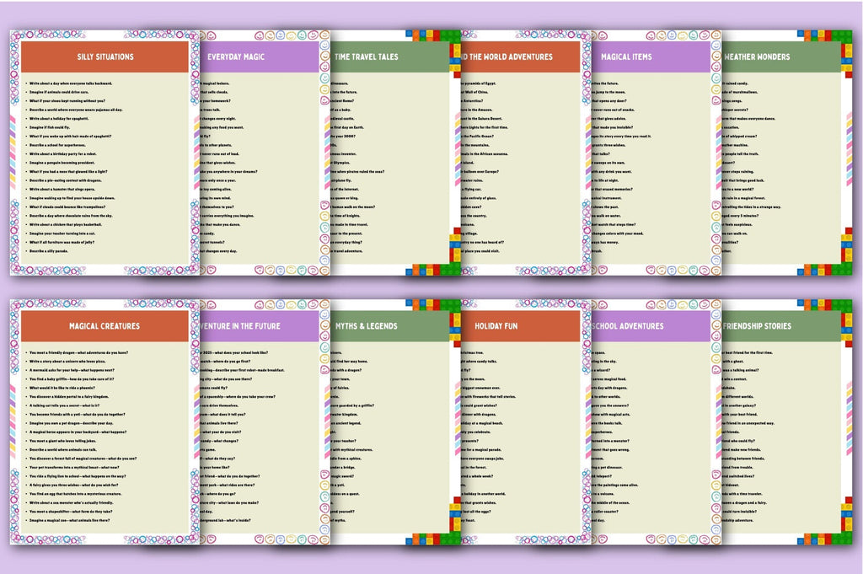863x574 pixels.
Task: Click prompt 'What if your shoes kept running without you?'
Action: (67, 100)
